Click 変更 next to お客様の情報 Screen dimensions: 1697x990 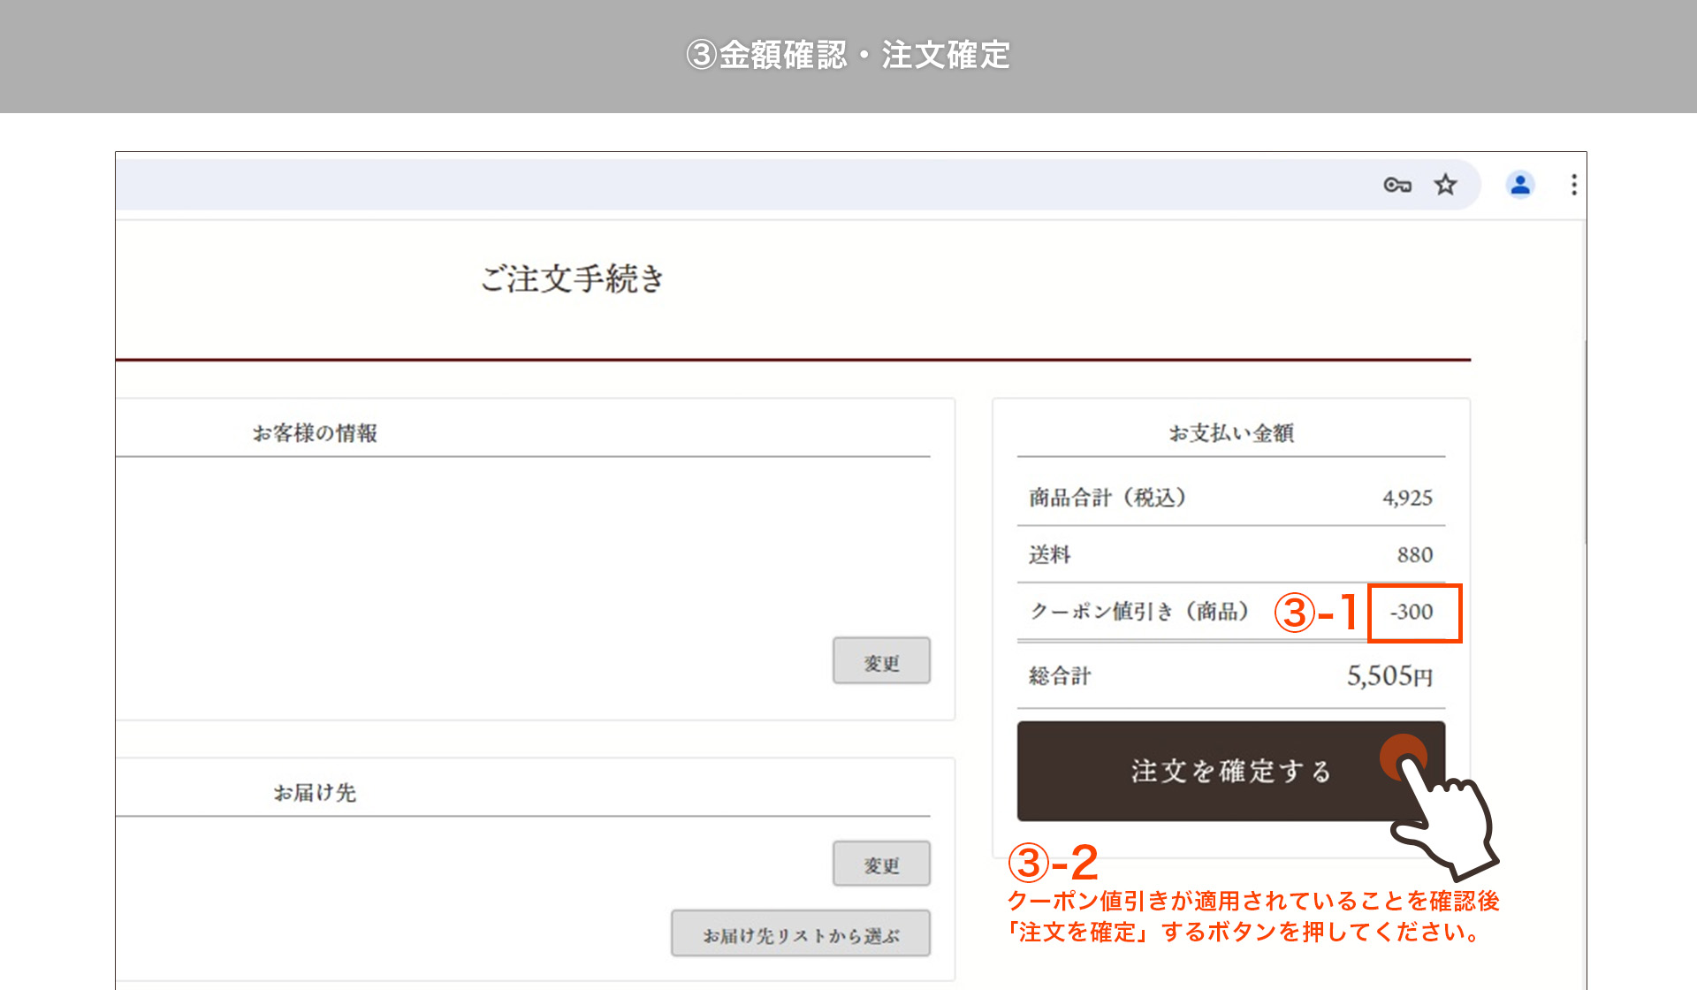point(880,659)
